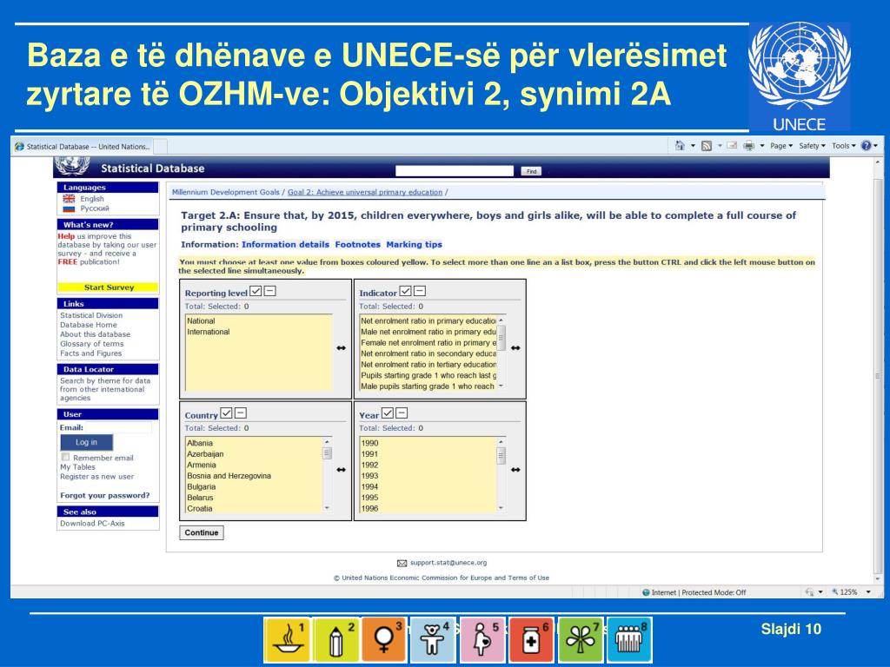Click the UN emblem in Statistical Database header
Viewport: 890px width, 667px height.
[x=72, y=167]
